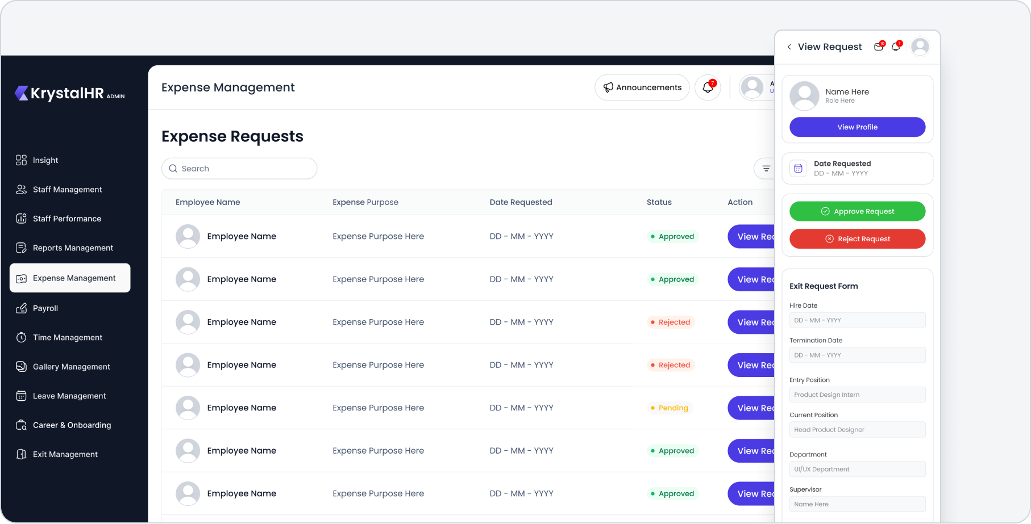This screenshot has height=524, width=1031.
Task: Click the KrystalHR logo in the sidebar
Action: tap(69, 94)
